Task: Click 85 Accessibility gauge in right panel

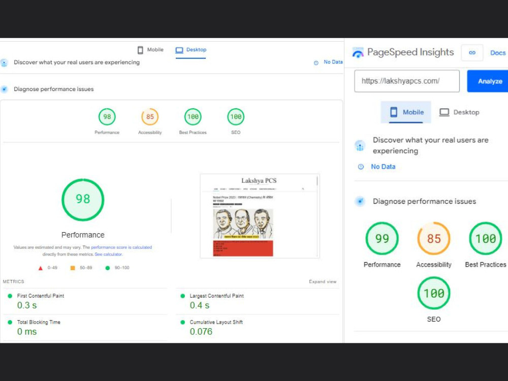Action: 434,239
